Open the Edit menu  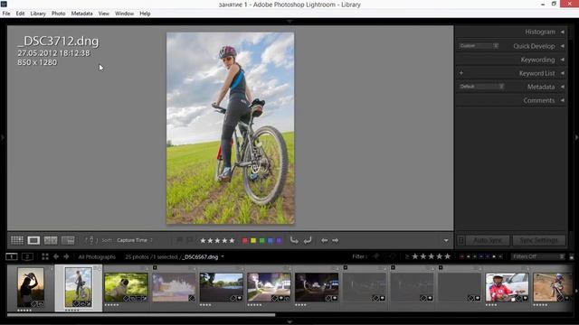click(20, 14)
